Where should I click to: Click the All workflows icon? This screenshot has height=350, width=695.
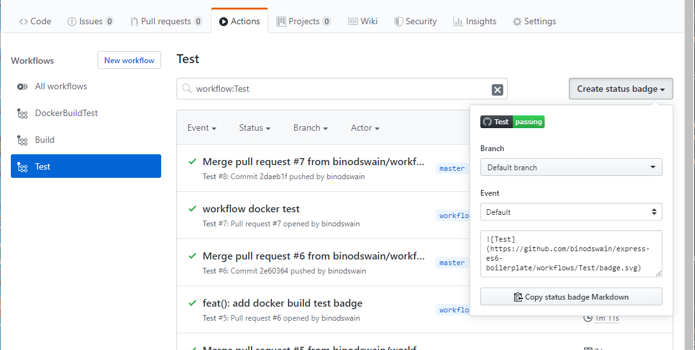22,87
